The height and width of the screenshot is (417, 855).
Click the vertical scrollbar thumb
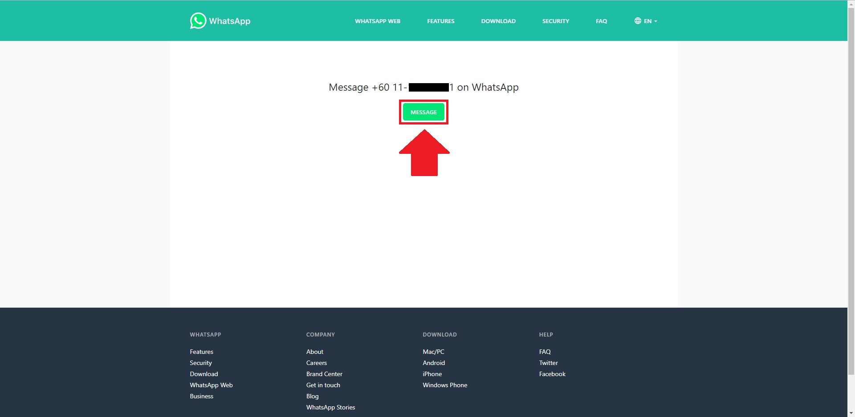point(851,191)
